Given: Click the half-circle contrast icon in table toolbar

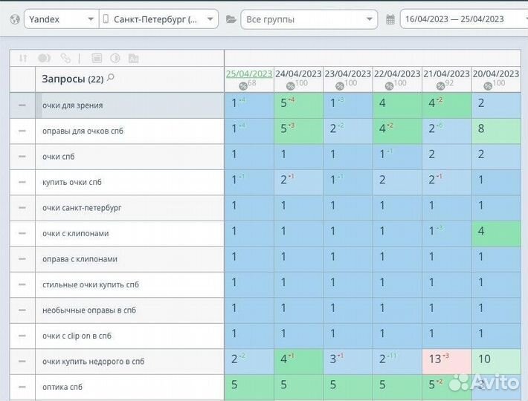Looking at the screenshot, I should [115, 58].
